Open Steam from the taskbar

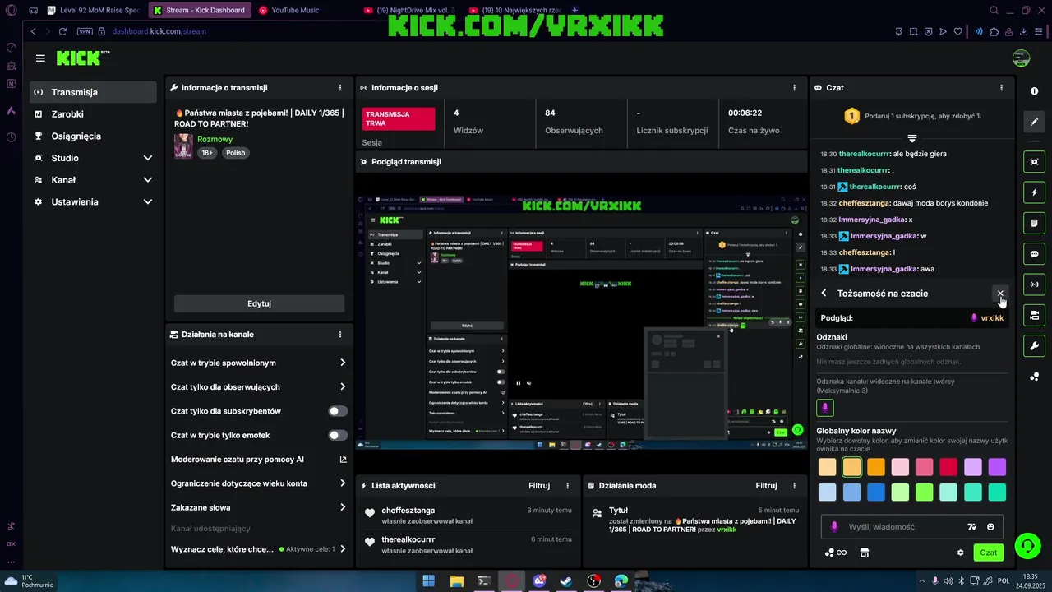pos(566,581)
